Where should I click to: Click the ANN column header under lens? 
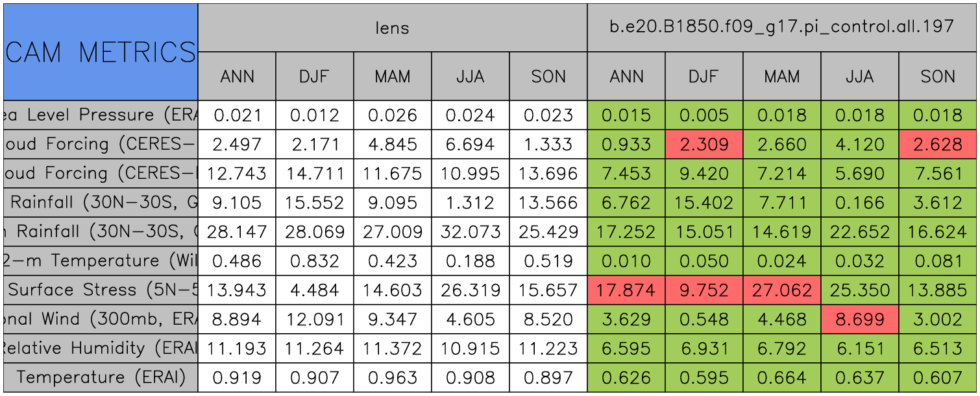tap(237, 76)
